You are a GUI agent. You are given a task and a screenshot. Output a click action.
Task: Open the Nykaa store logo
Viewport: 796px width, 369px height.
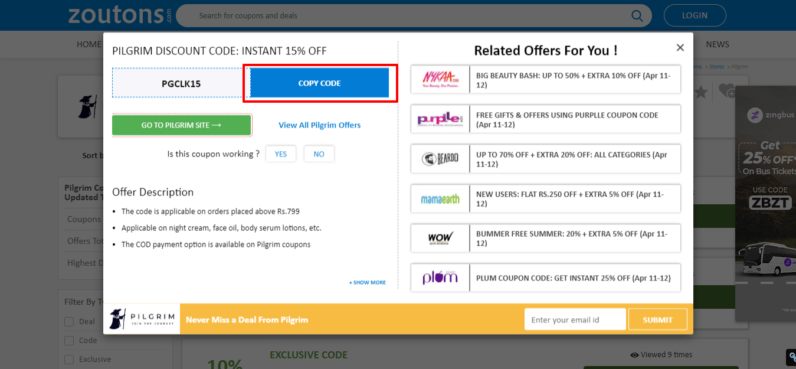(x=440, y=79)
